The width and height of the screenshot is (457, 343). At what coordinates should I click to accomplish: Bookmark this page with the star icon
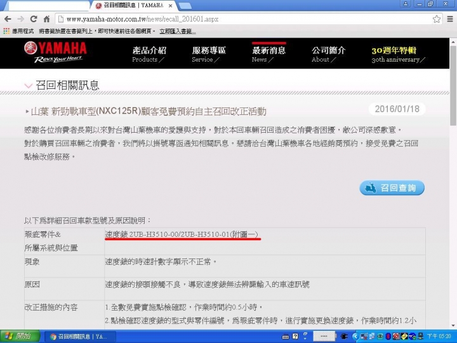pos(437,19)
